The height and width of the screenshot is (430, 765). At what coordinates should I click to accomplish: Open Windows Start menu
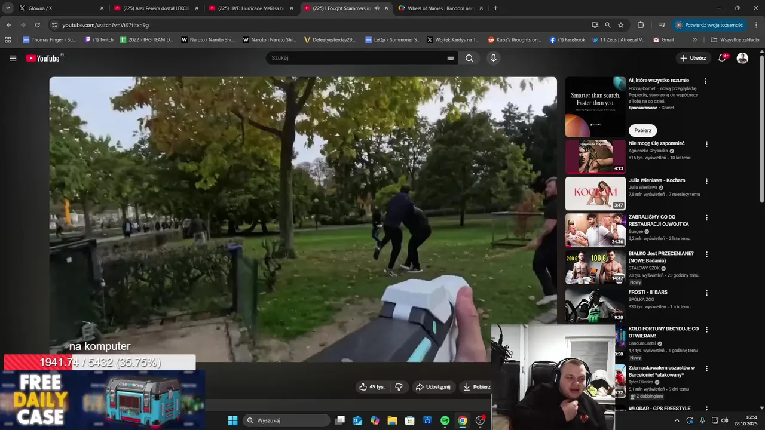(232, 420)
